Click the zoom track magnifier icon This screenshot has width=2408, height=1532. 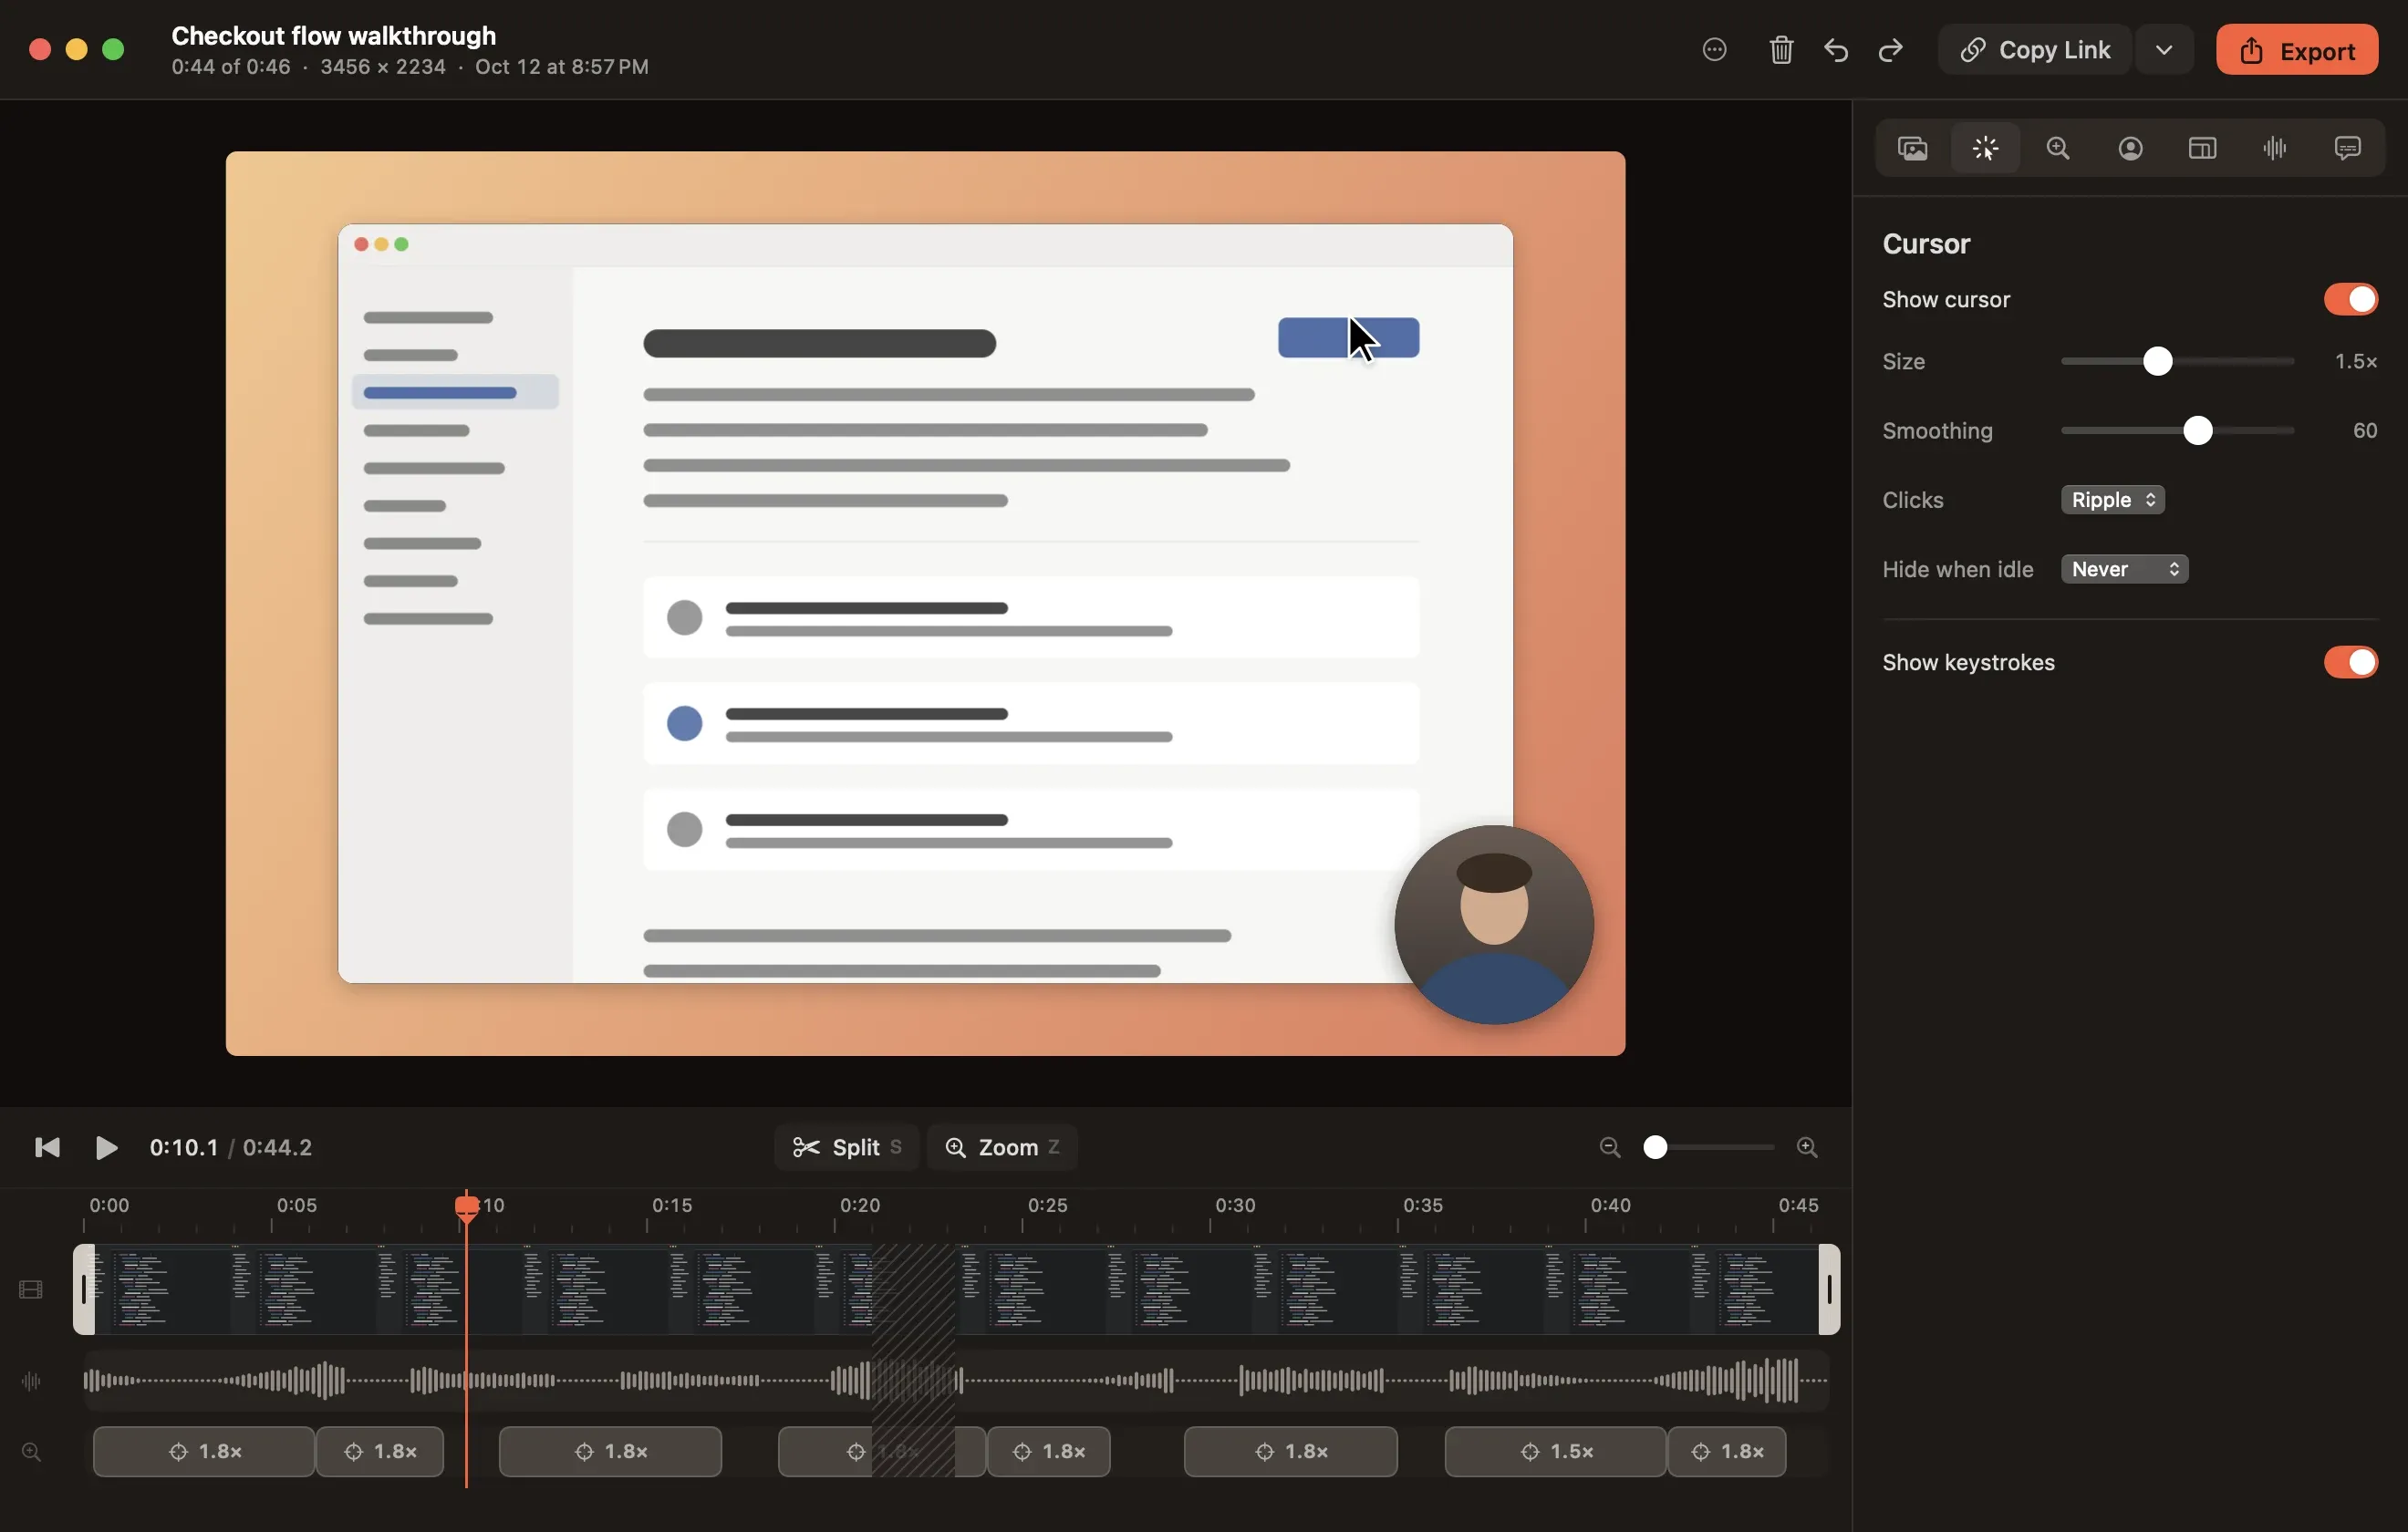(31, 1451)
